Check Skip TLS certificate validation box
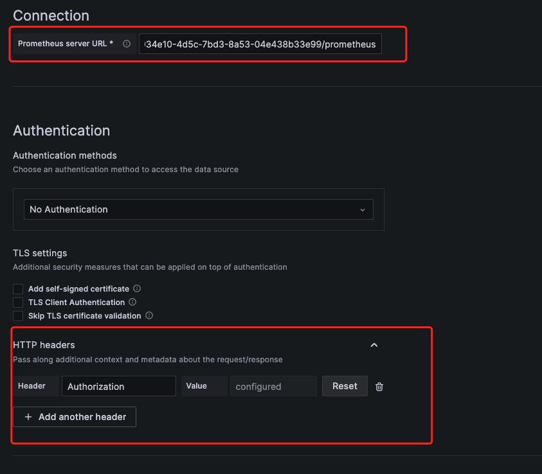The width and height of the screenshot is (542, 474). tap(18, 316)
